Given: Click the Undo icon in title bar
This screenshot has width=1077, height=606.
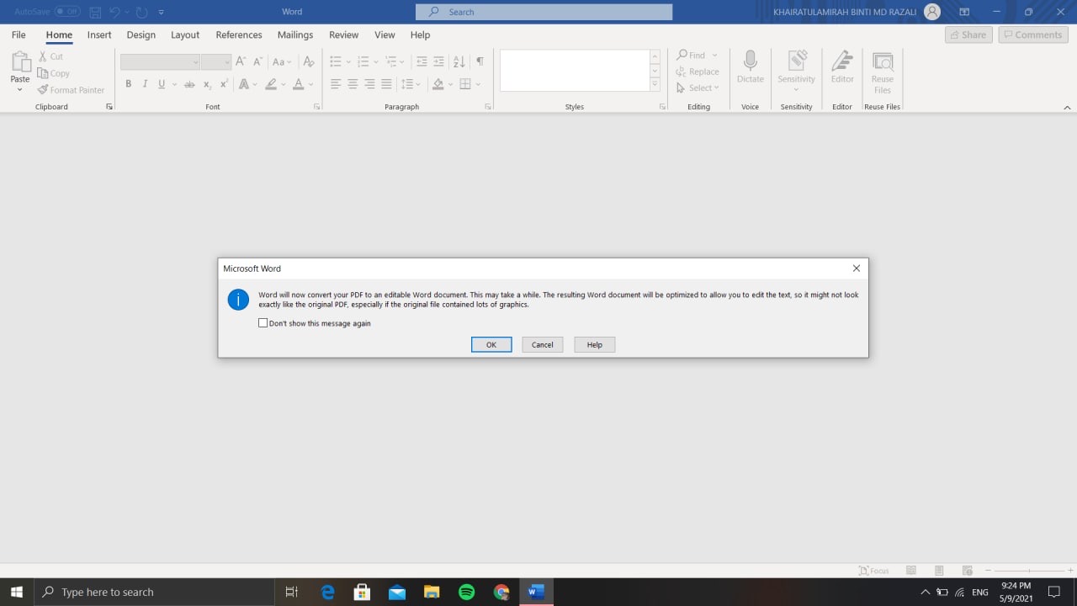Looking at the screenshot, I should coord(115,13).
